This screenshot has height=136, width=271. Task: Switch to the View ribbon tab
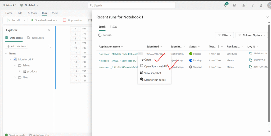pyautogui.click(x=55, y=13)
